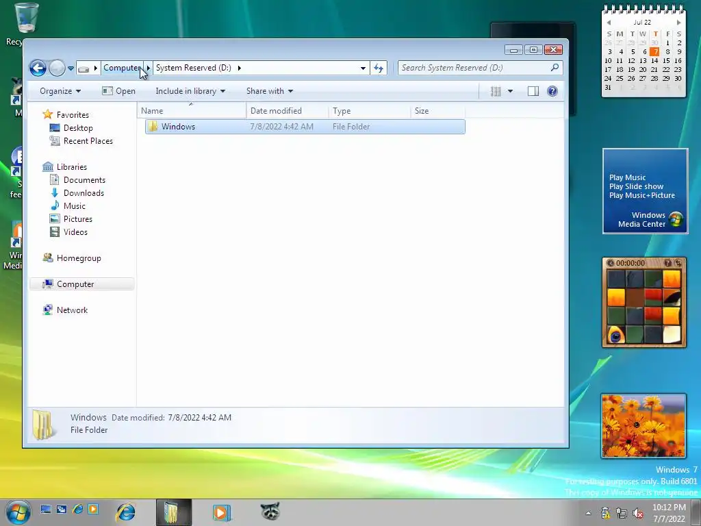Expand the arrow after Computer breadcrumb
The height and width of the screenshot is (526, 701).
[x=149, y=68]
